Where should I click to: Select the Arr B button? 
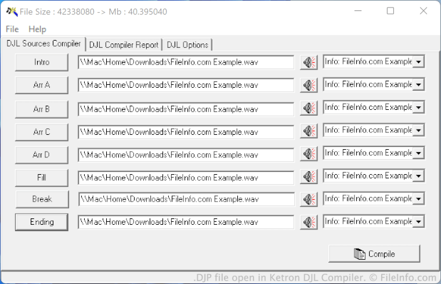42,109
